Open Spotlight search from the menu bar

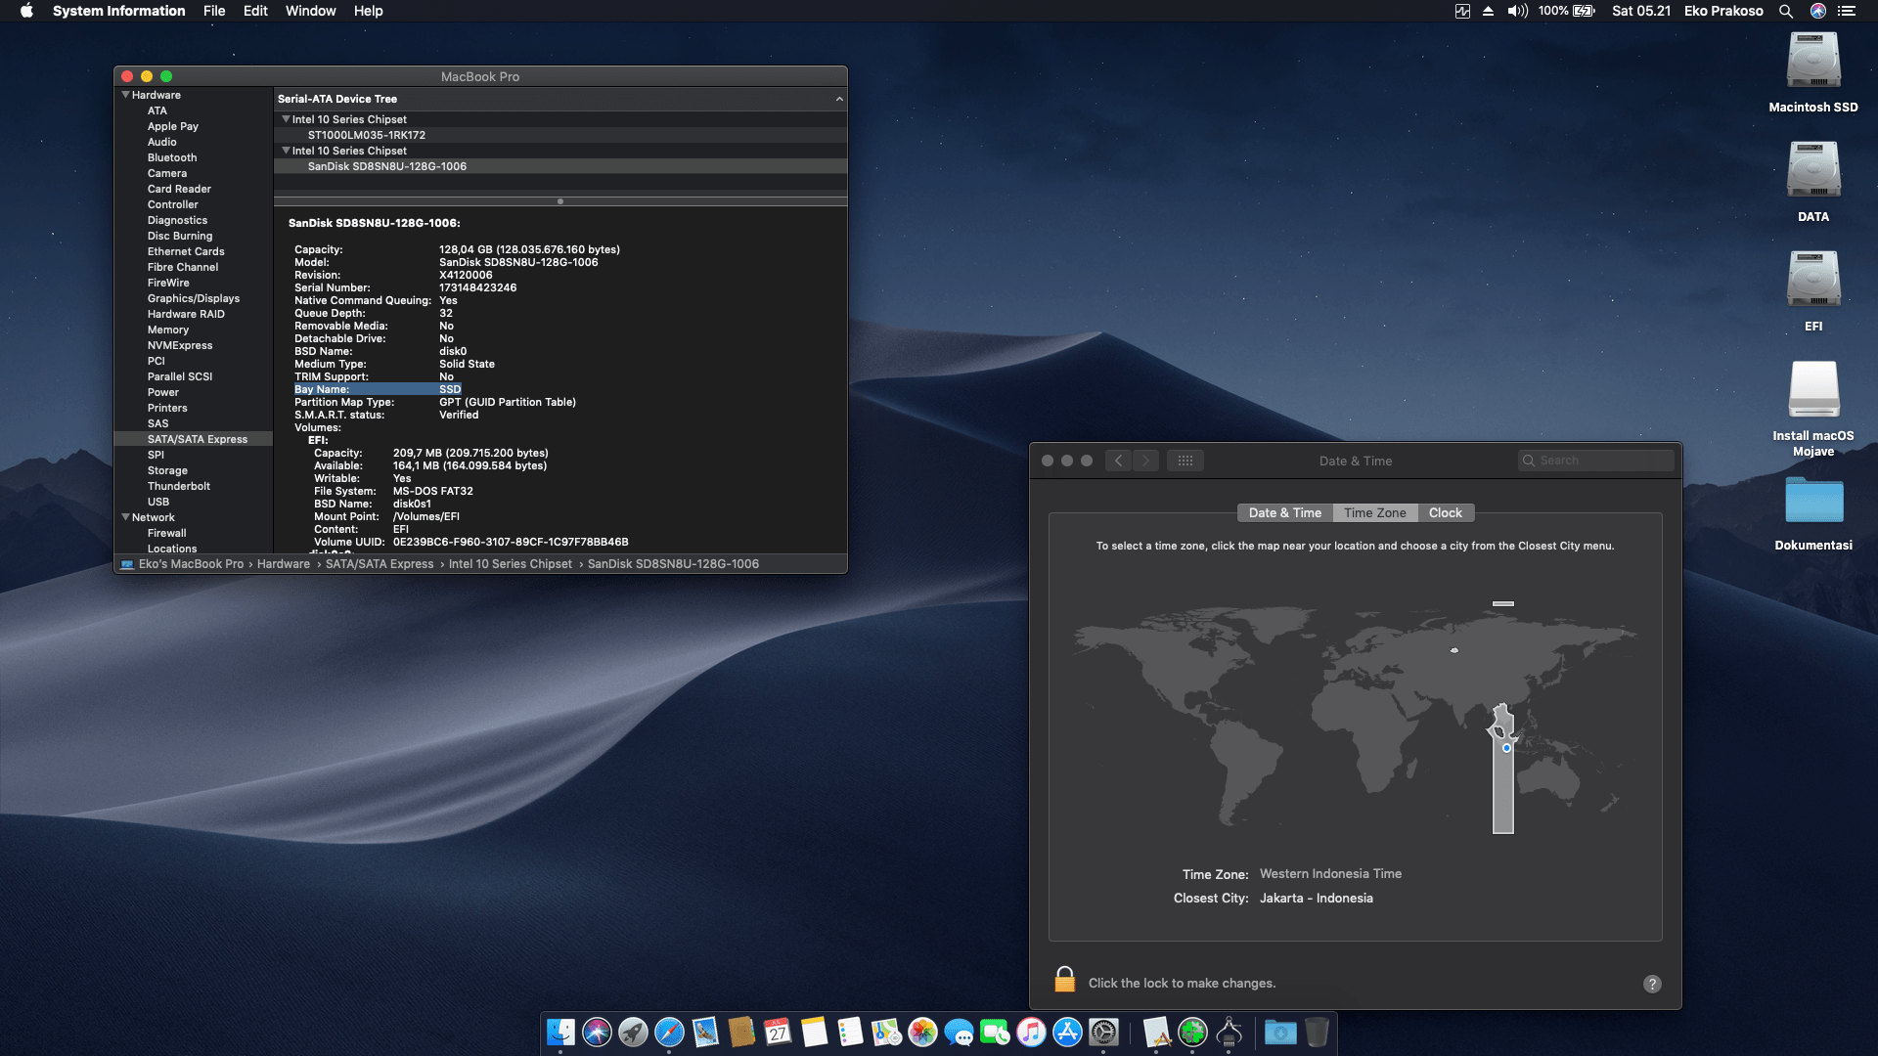pyautogui.click(x=1786, y=11)
